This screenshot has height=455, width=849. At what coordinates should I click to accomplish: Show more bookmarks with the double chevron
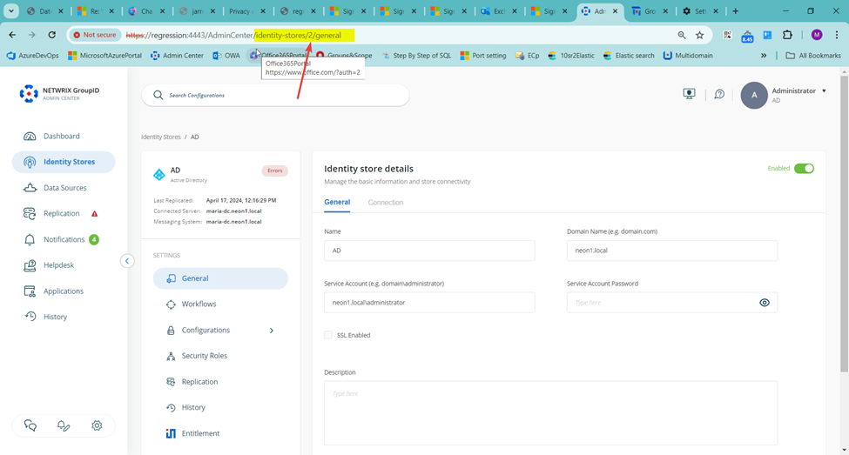764,55
